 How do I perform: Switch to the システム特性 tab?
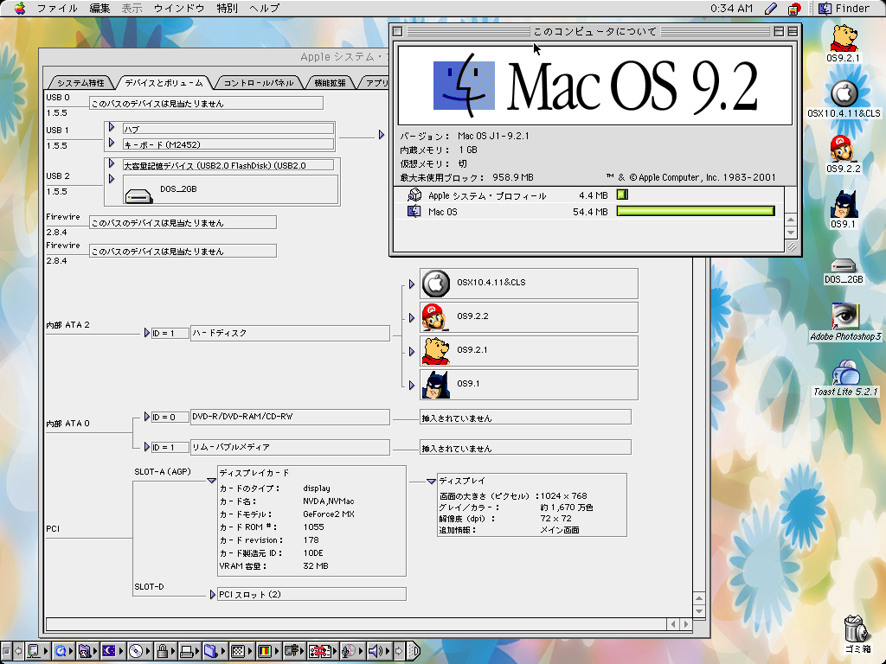80,83
